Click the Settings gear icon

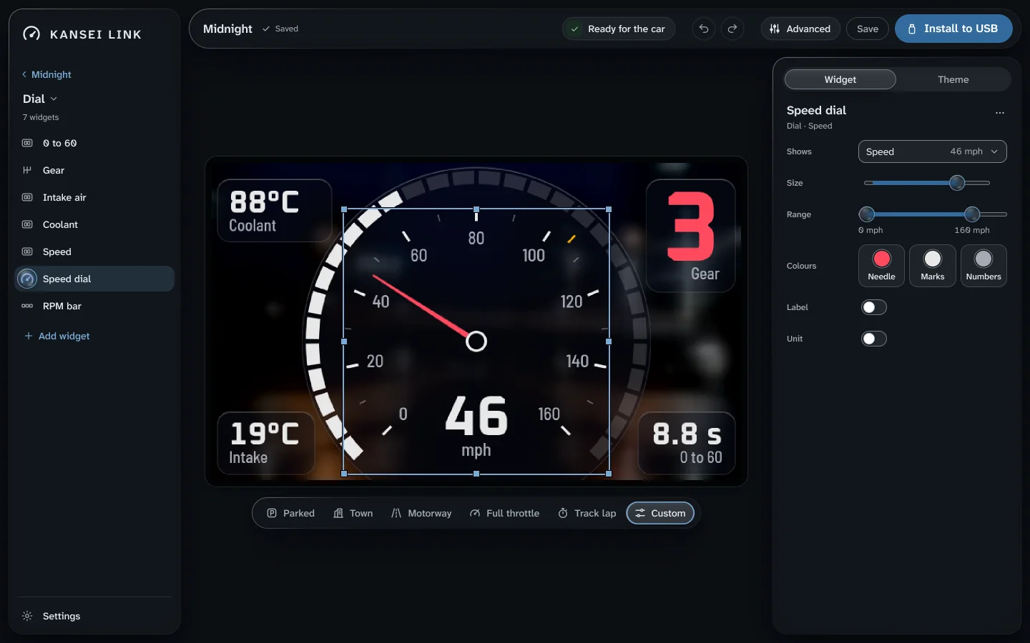tap(27, 616)
